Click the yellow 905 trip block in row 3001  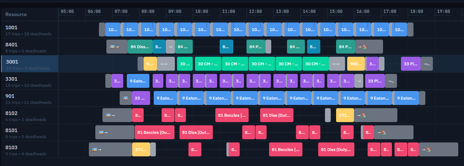click(356, 64)
